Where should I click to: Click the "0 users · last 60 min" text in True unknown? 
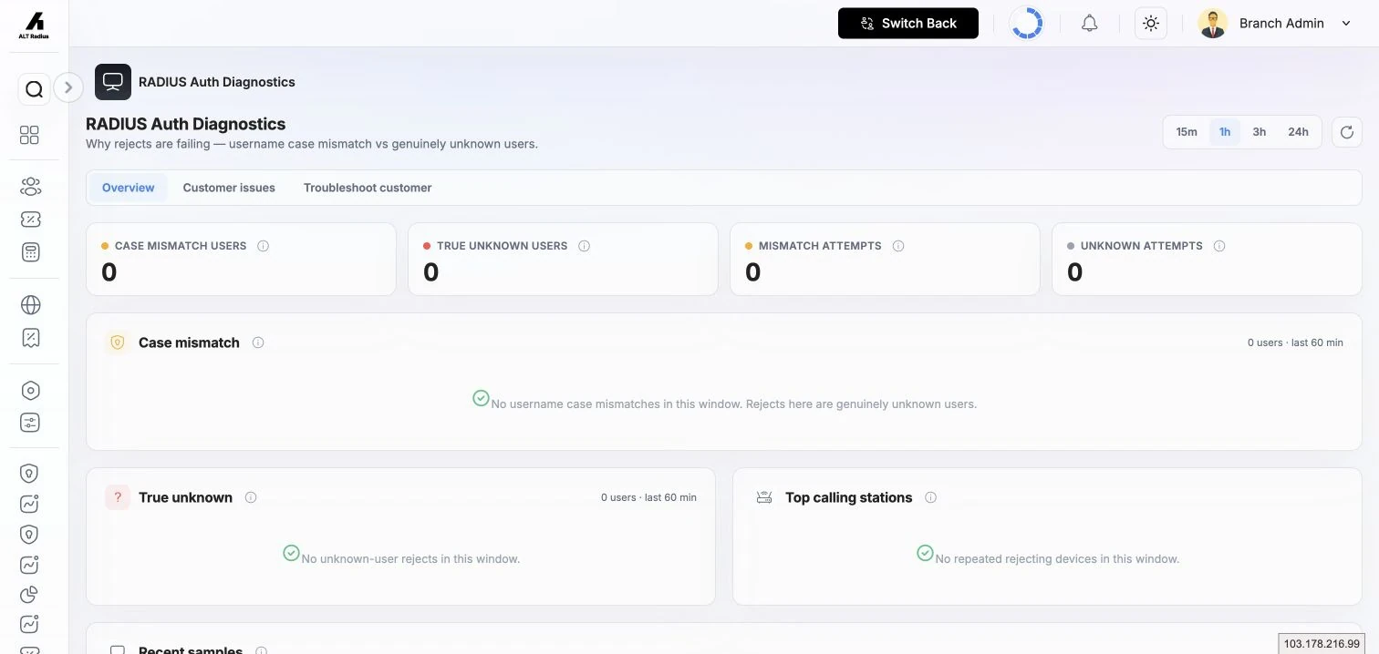(x=648, y=497)
